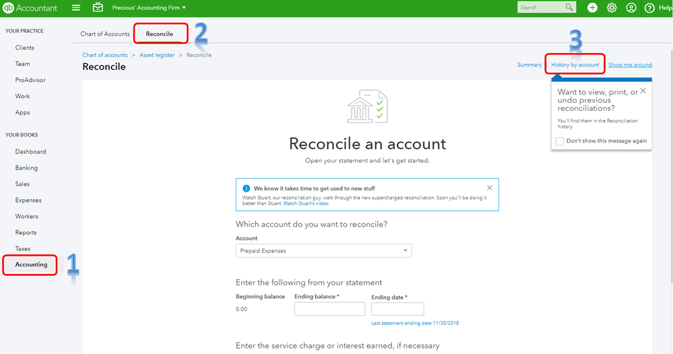Toggle the hamburger navigation menu
This screenshot has height=354, width=673.
[76, 7]
